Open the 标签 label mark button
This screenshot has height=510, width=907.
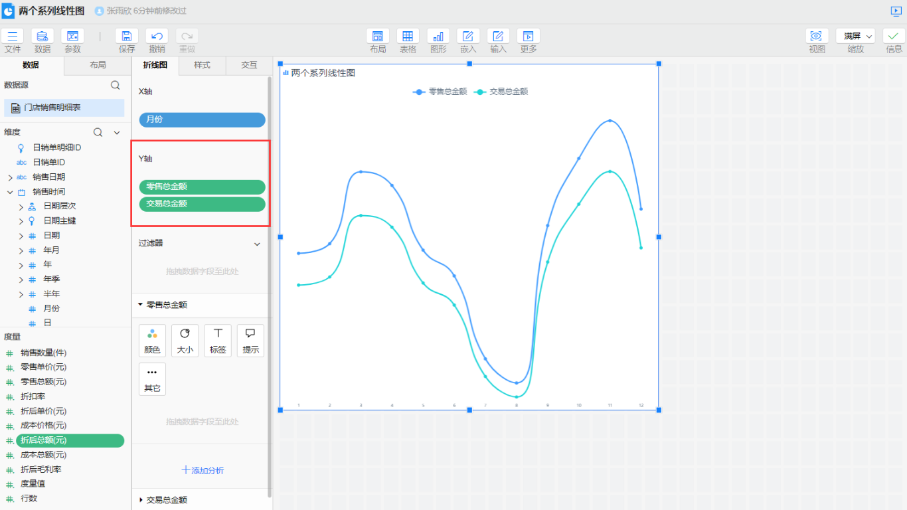(x=217, y=341)
